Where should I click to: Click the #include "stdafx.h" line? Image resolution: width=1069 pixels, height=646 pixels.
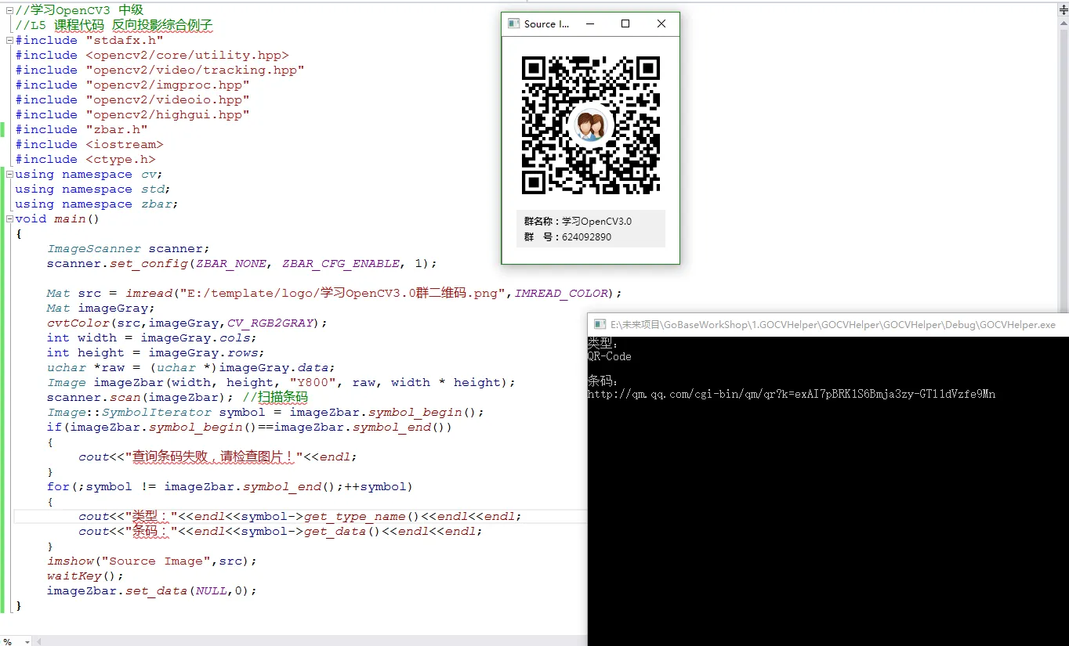click(x=89, y=40)
